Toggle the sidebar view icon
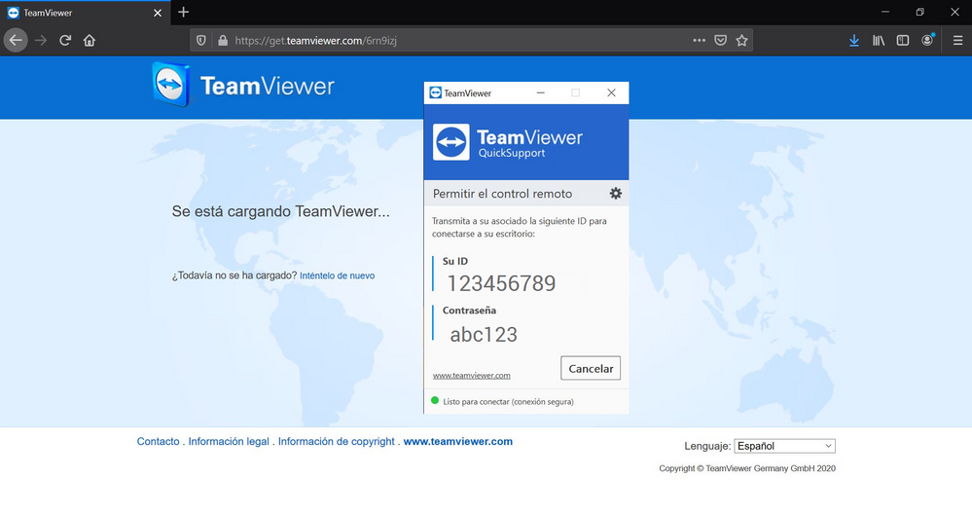The image size is (972, 515). click(903, 40)
